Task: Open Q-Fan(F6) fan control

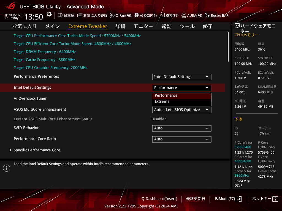Action: tap(112, 15)
